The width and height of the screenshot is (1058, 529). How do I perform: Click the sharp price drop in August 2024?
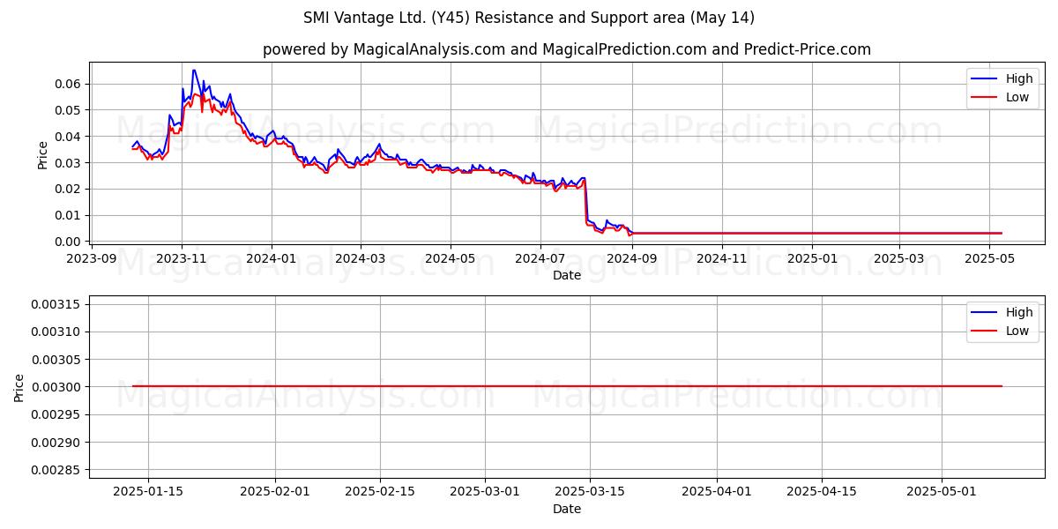585,200
